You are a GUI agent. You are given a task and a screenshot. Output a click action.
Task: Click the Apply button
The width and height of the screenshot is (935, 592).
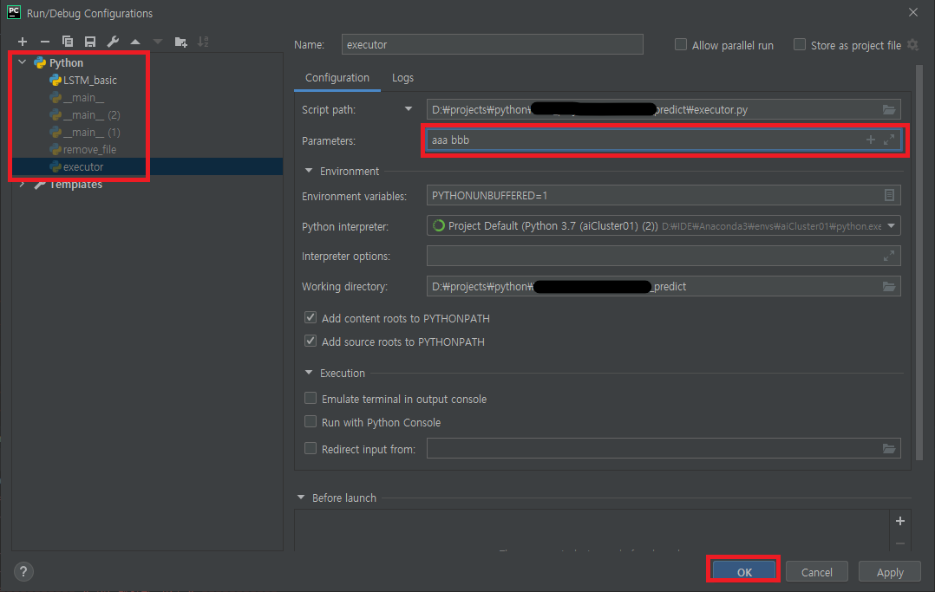889,571
